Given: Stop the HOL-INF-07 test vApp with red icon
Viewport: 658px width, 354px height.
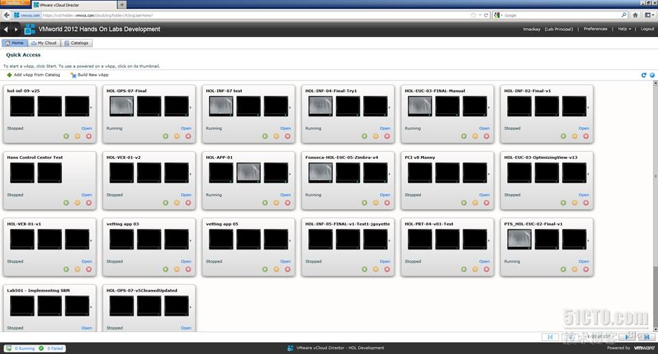Looking at the screenshot, I should tap(288, 136).
